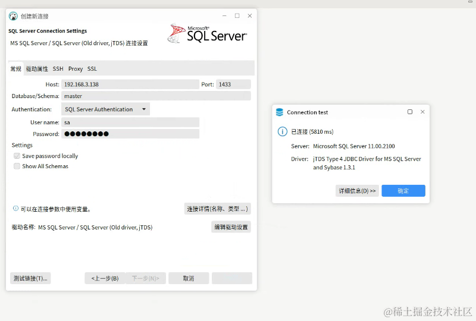Click the 取消 button
Viewport: 476px width, 321px height.
point(189,278)
